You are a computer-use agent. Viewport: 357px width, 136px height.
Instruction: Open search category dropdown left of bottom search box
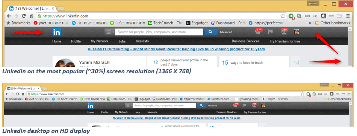129,106
